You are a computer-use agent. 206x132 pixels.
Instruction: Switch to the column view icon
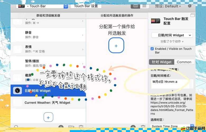click(135, 6)
